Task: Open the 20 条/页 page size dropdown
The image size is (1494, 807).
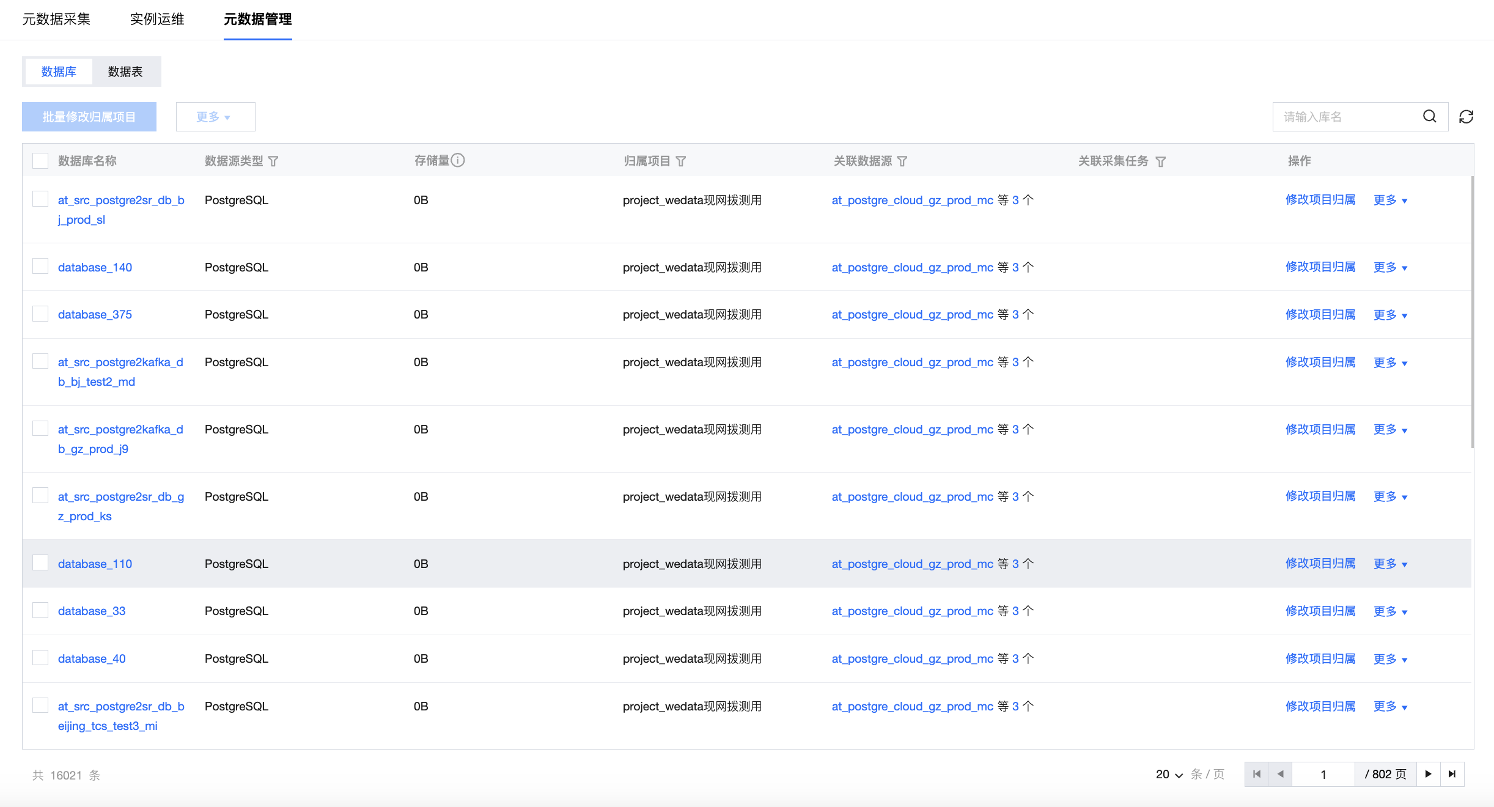Action: pyautogui.click(x=1169, y=775)
